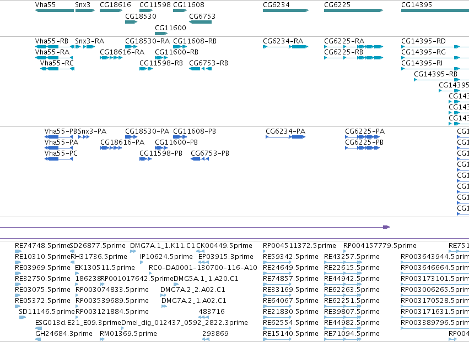Click the CG18616 gene feature bar
This screenshot has height=342, width=469.
coord(111,10)
